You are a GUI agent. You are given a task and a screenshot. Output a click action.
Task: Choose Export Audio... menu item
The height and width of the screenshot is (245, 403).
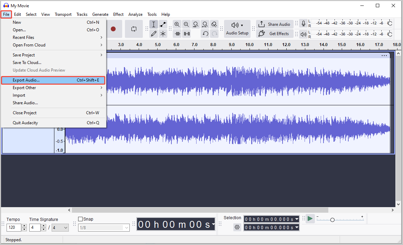pos(53,80)
